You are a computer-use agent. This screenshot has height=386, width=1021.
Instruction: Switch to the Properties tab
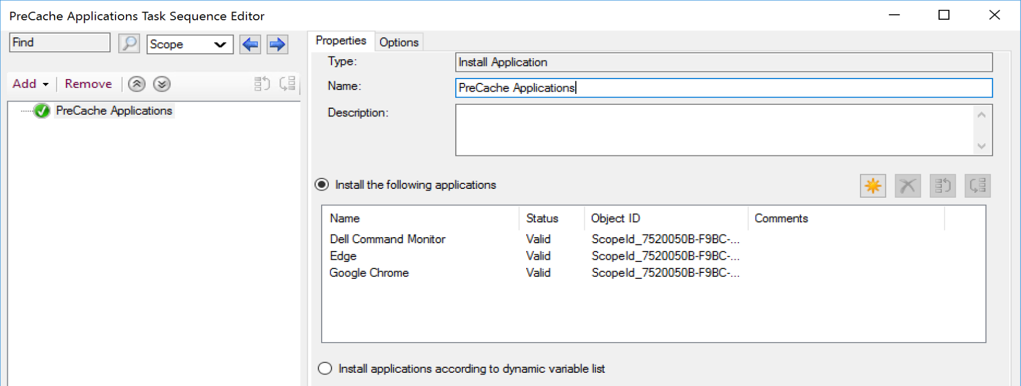(340, 41)
